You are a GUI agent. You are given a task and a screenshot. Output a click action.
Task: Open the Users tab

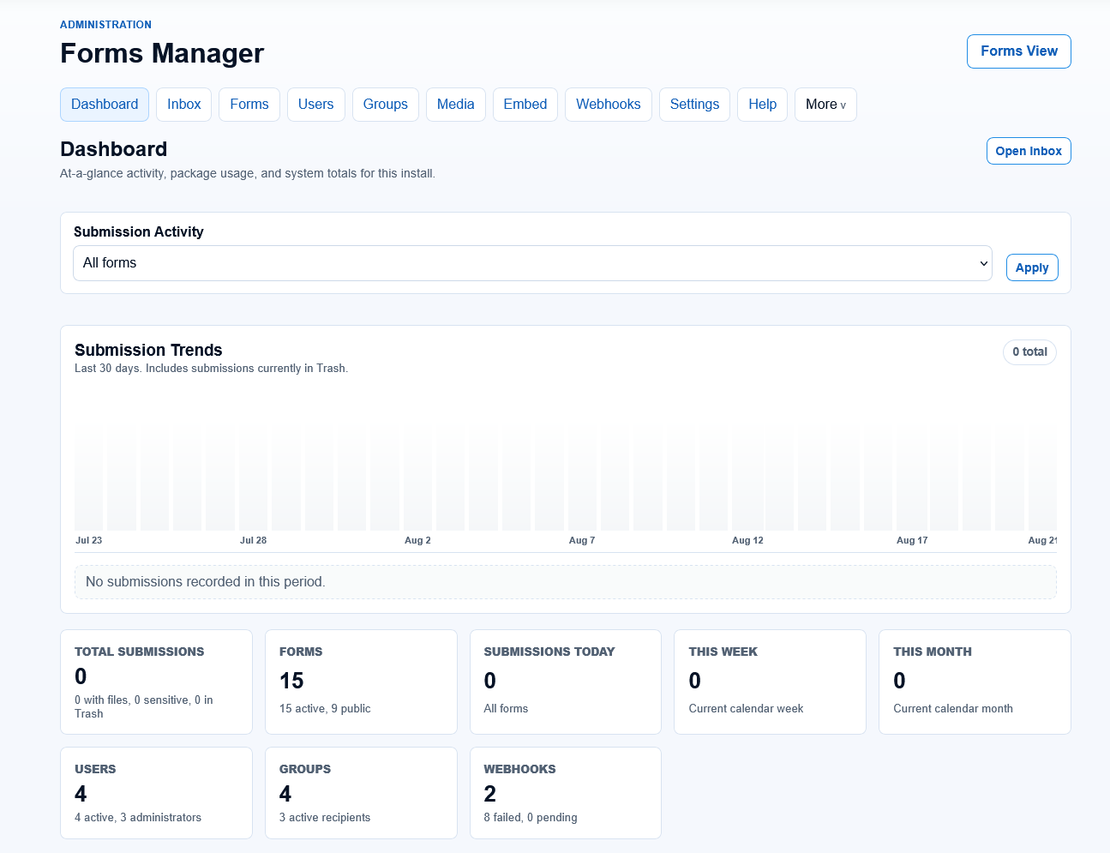[x=316, y=105]
